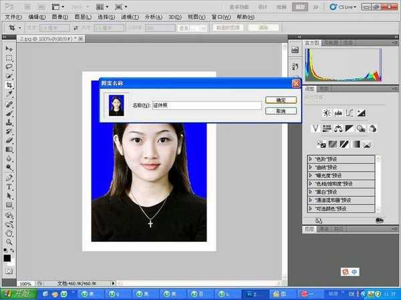
Task: Click the Brightness/Contrast adjustment icon
Action: [x=327, y=112]
